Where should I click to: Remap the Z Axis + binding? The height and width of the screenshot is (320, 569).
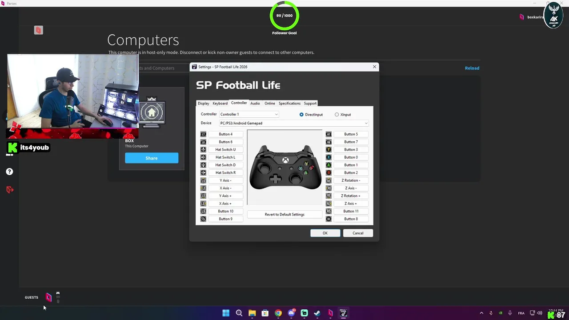351,204
